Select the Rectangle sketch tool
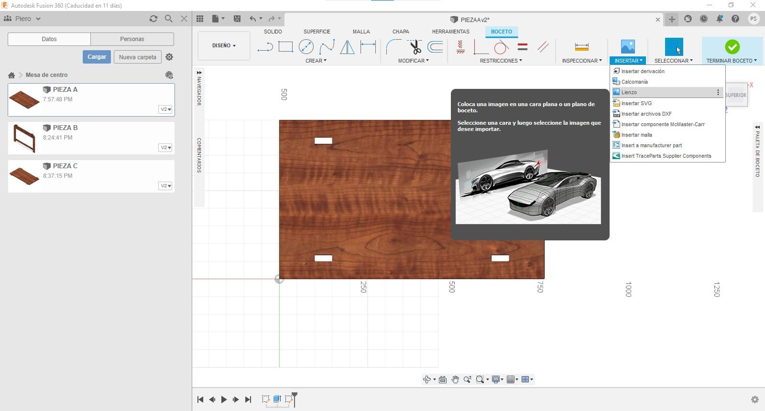 point(285,47)
